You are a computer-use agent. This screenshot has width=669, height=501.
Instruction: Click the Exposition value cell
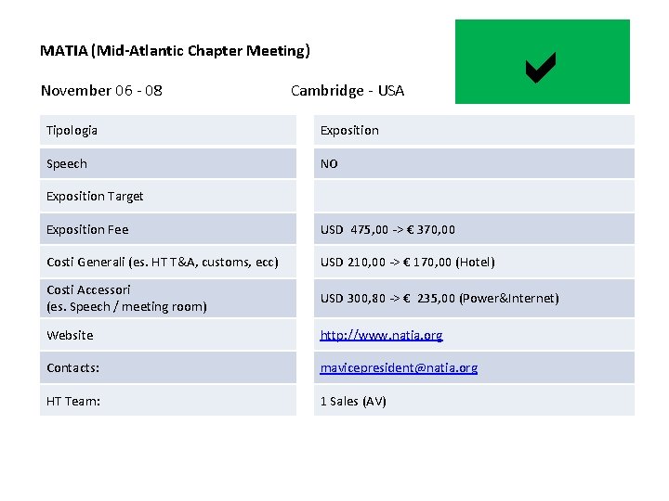coord(474,130)
